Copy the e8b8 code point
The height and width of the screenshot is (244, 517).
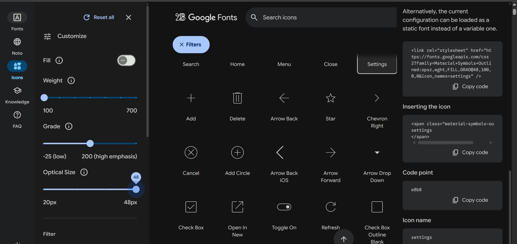[x=470, y=200]
